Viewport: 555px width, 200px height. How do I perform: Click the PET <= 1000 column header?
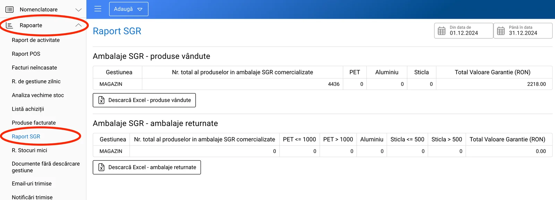click(x=299, y=139)
